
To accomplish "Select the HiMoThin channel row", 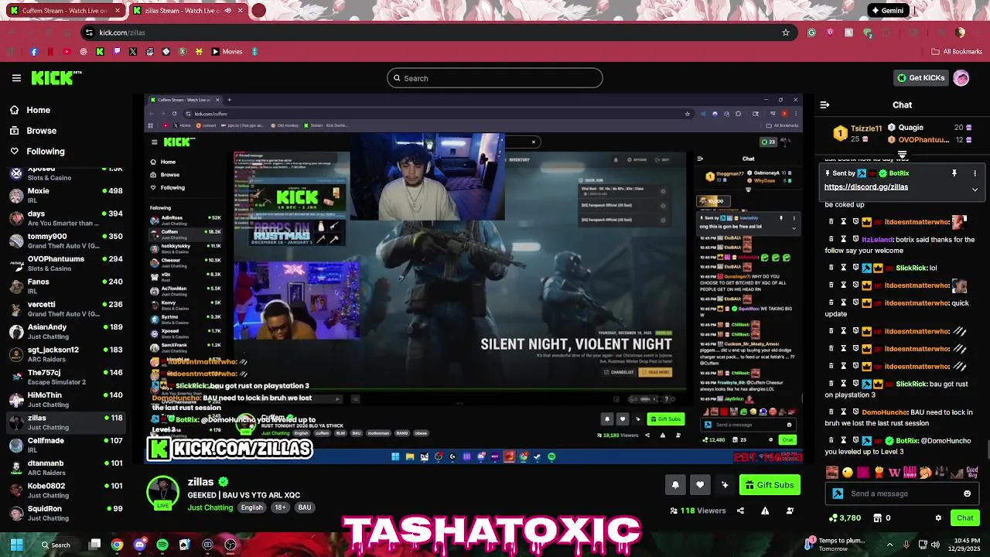I will [x=66, y=399].
